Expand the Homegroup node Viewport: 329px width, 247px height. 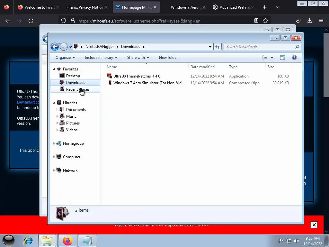click(54, 143)
